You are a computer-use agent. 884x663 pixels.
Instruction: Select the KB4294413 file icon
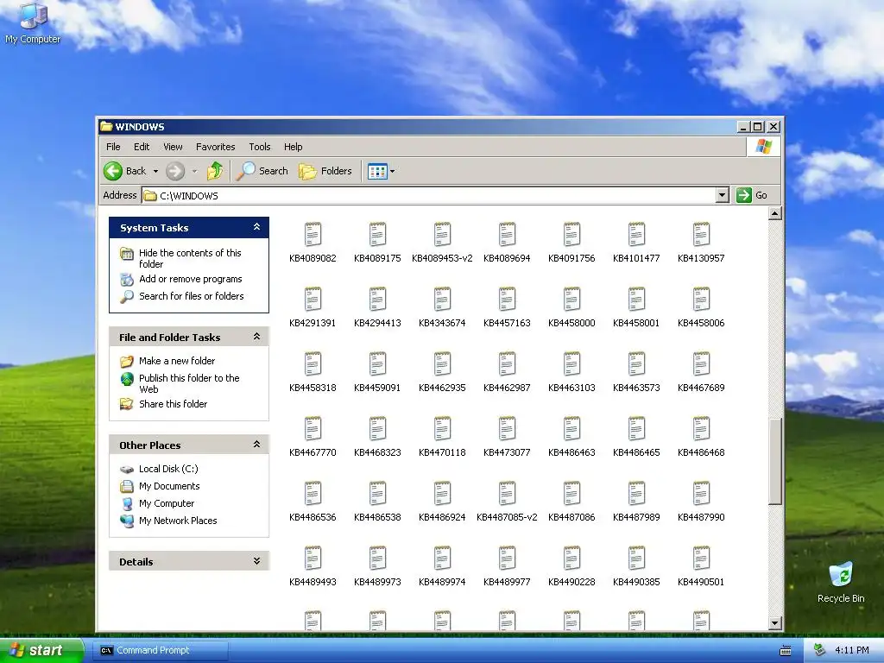[x=378, y=299]
